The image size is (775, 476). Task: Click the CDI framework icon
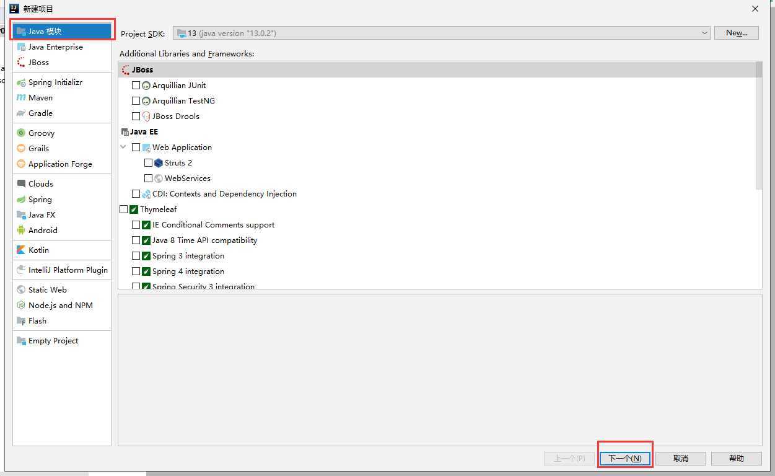tap(146, 193)
